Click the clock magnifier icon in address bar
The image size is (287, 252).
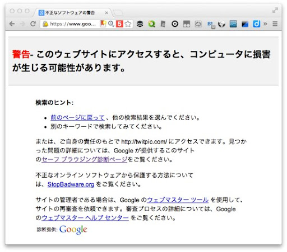pyautogui.click(x=111, y=23)
